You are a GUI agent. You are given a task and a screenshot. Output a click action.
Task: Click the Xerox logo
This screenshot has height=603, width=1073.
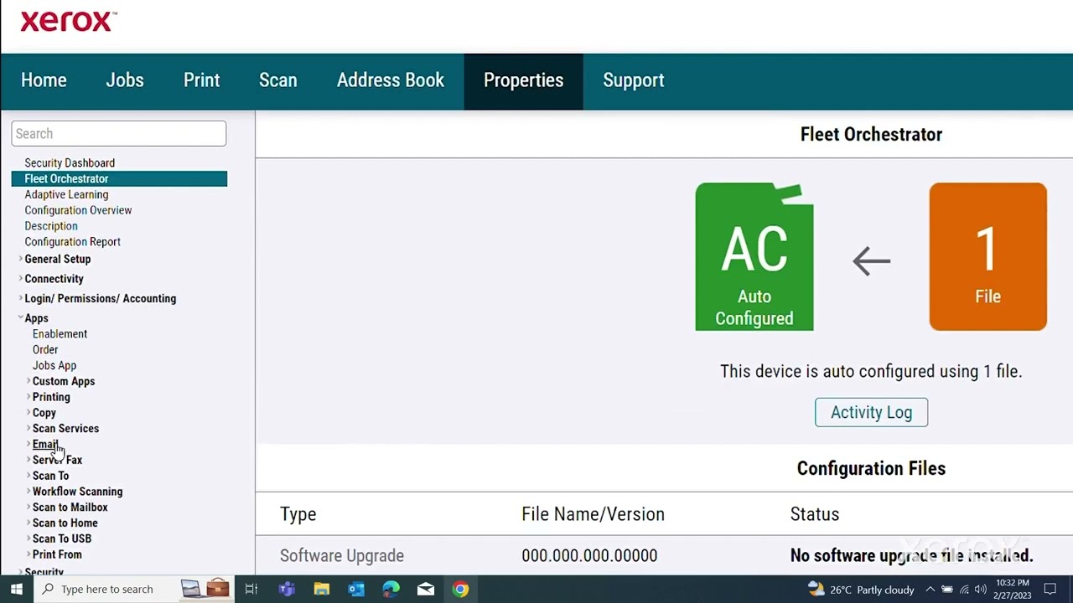(68, 21)
